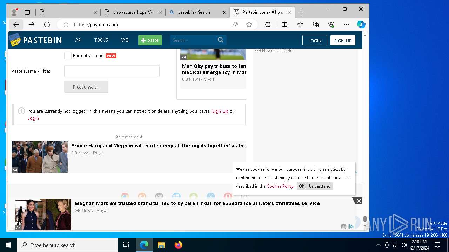Go forward with the browser forward arrow
This screenshot has height=252, width=449.
[32, 24]
